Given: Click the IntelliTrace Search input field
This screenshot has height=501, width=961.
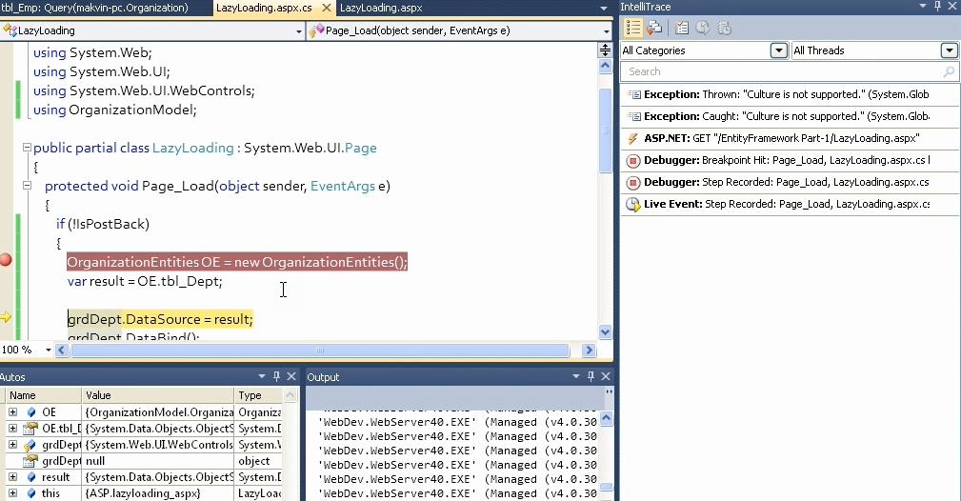Looking at the screenshot, I should (781, 71).
